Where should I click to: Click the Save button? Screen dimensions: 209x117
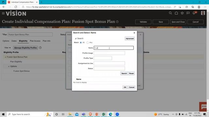[161, 22]
